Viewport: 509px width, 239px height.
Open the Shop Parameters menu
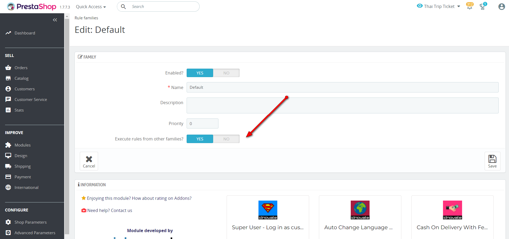point(30,222)
